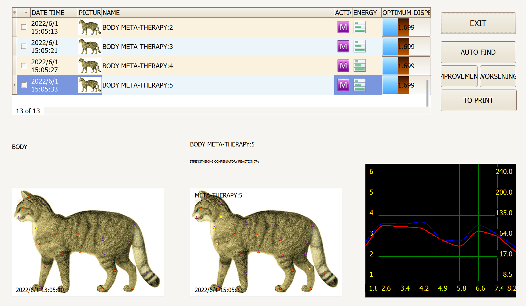Check the checkbox for BODY META-THERAPY:5
This screenshot has width=526, height=306.
pyautogui.click(x=24, y=85)
